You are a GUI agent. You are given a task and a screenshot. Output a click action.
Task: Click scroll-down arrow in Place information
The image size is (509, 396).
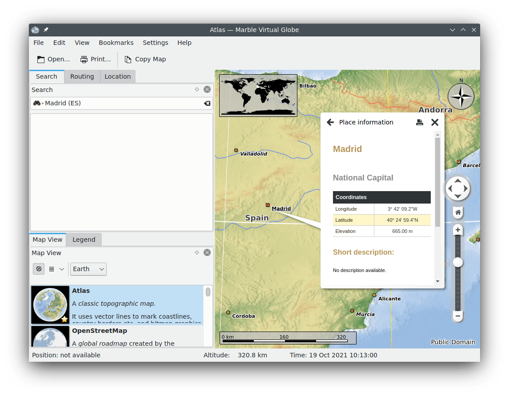pos(437,281)
